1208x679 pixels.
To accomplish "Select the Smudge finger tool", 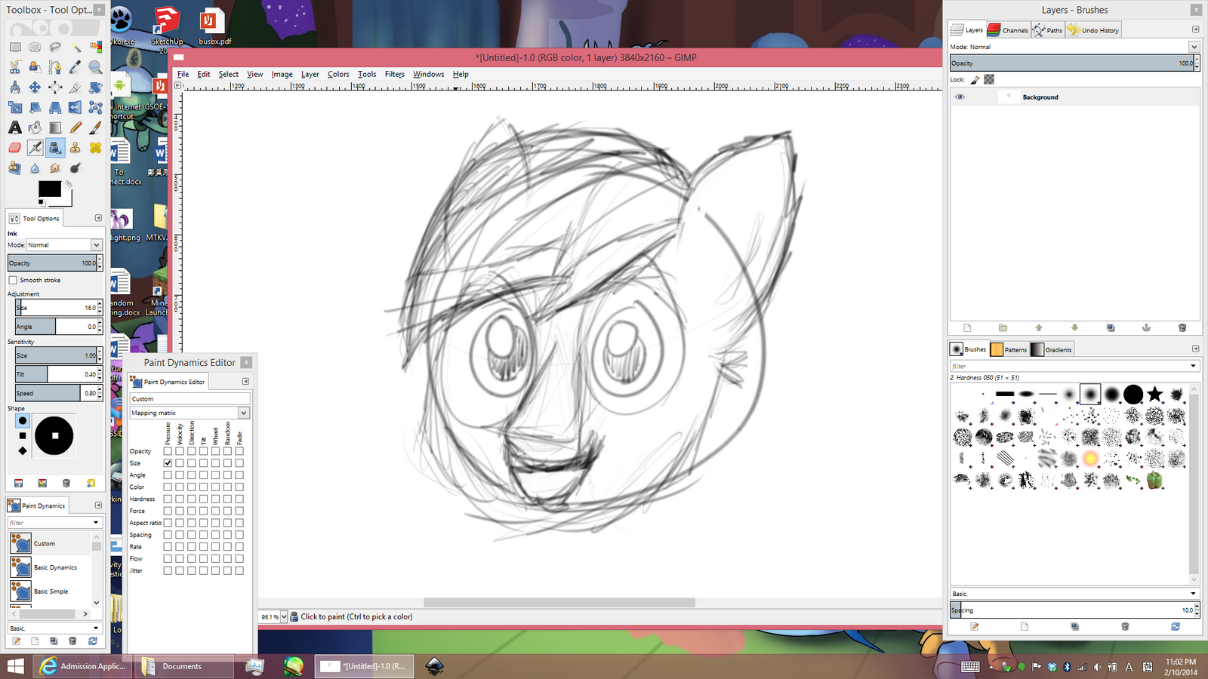I will point(55,168).
